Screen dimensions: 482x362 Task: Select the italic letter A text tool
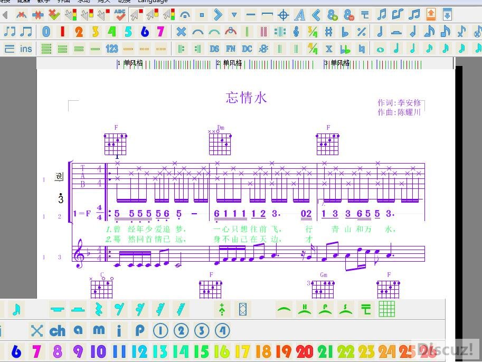click(x=300, y=14)
